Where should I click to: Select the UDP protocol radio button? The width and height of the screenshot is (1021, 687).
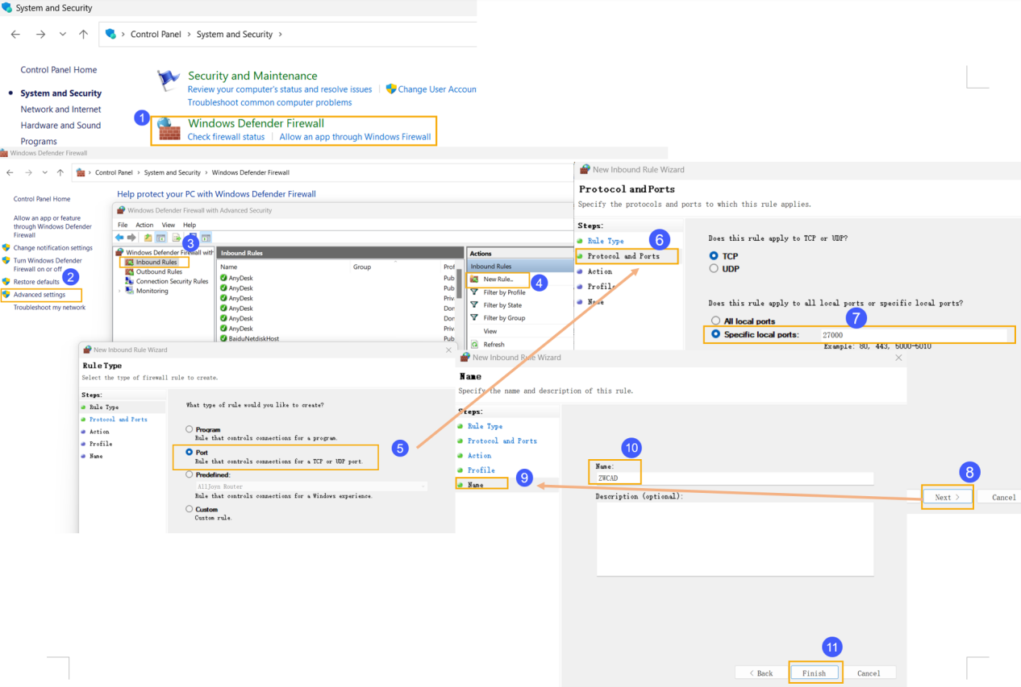(x=714, y=269)
